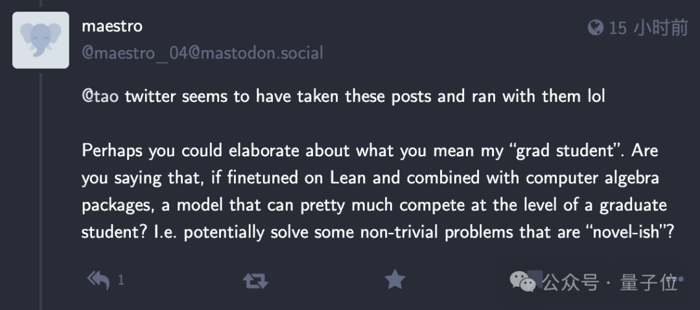The image size is (700, 310).
Task: Click the quoted term "novel-ish"
Action: click(626, 232)
